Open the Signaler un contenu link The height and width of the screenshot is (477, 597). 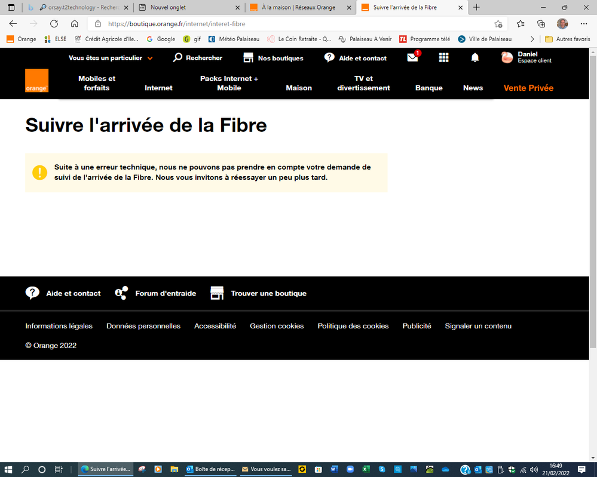click(478, 326)
